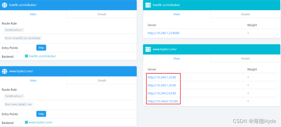Click traefik-ui.minikube/ frontend header title
This screenshot has height=127, width=281.
23,5
